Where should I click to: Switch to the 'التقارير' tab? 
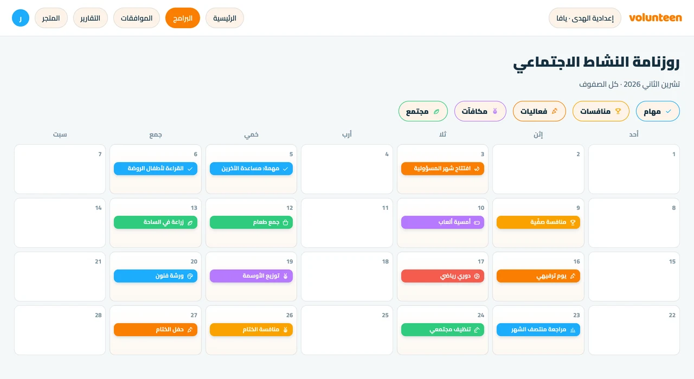[x=91, y=18]
